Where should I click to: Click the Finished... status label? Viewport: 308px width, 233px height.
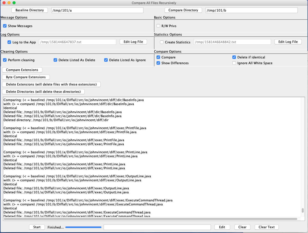click(56, 227)
